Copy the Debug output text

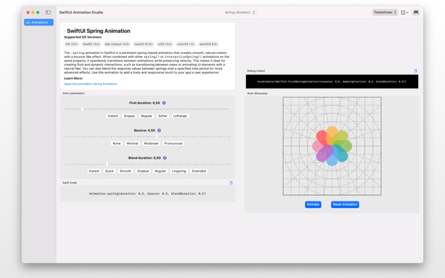pos(416,71)
